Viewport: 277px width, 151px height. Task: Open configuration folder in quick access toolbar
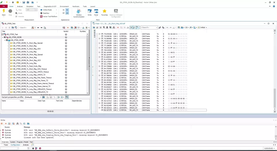(x=17, y=2)
